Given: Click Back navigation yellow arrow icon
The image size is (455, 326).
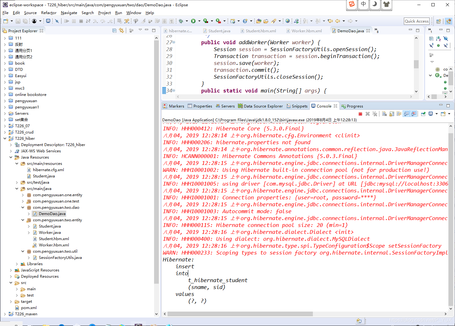Looking at the screenshot, I should [x=338, y=21].
